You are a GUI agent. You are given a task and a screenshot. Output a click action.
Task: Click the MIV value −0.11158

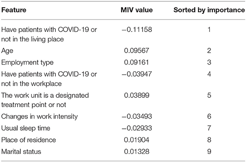coord(137,30)
